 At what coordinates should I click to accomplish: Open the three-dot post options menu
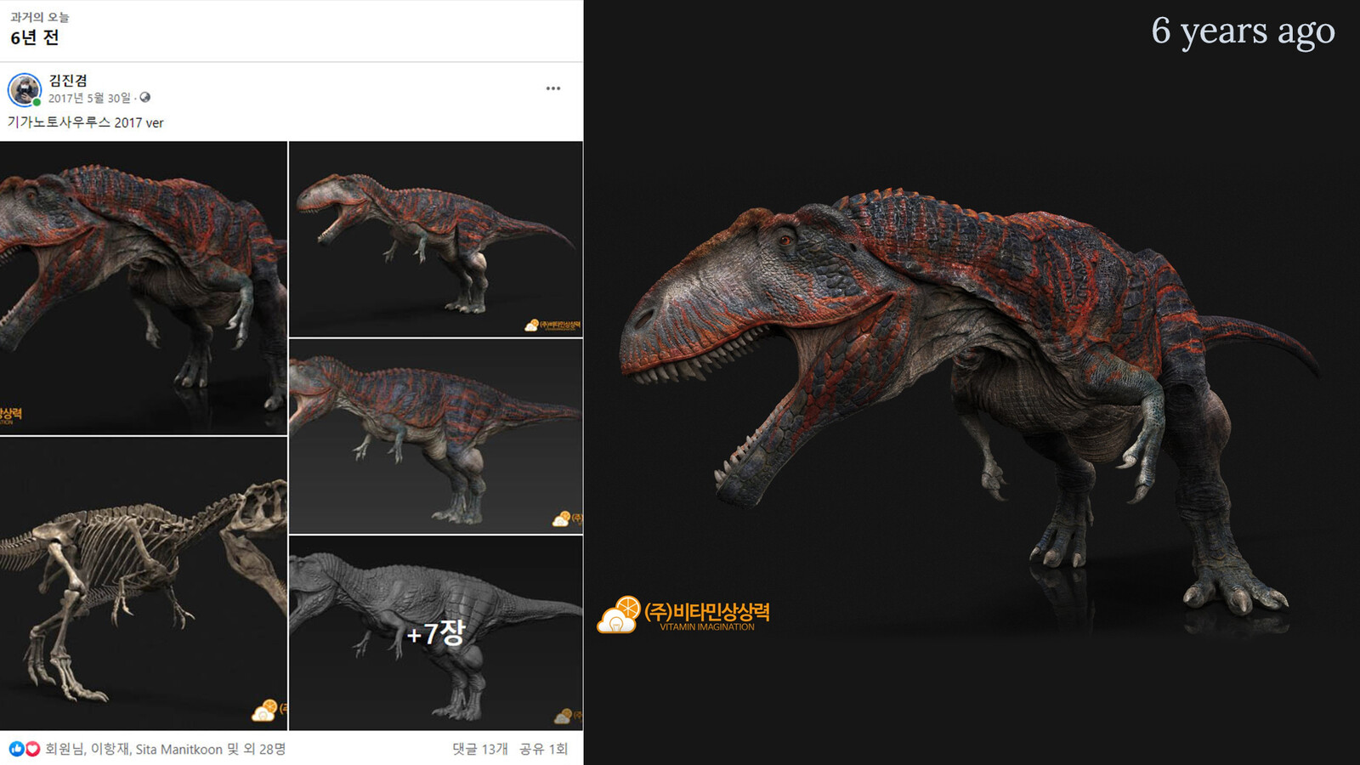tap(553, 88)
